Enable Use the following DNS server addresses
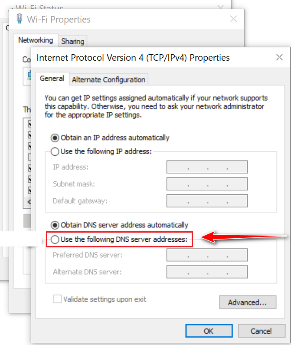291x345 pixels. coord(55,239)
